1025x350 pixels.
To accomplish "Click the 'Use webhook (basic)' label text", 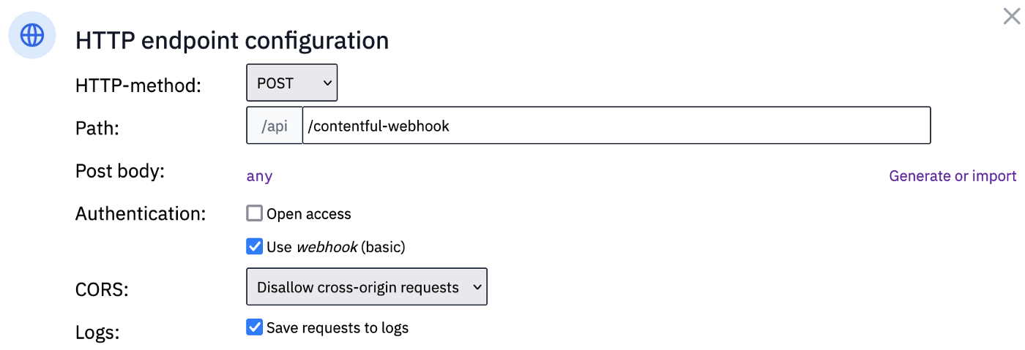I will click(x=336, y=247).
